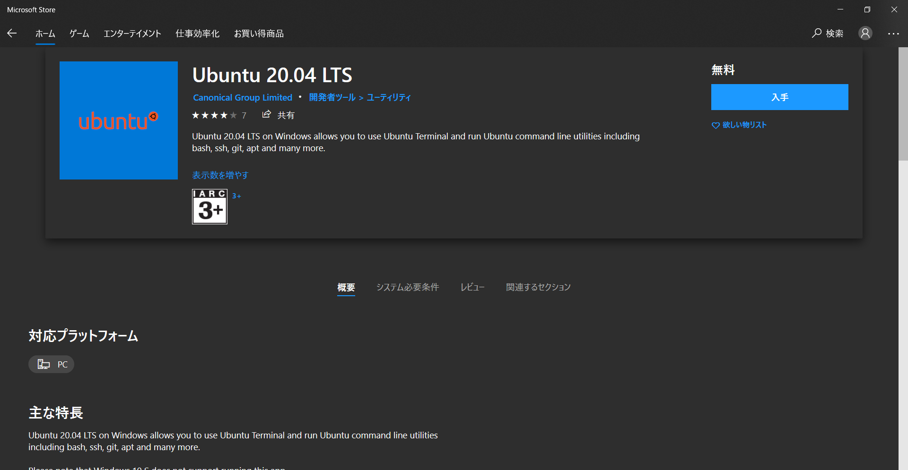Switch to the レビュー tab

472,287
